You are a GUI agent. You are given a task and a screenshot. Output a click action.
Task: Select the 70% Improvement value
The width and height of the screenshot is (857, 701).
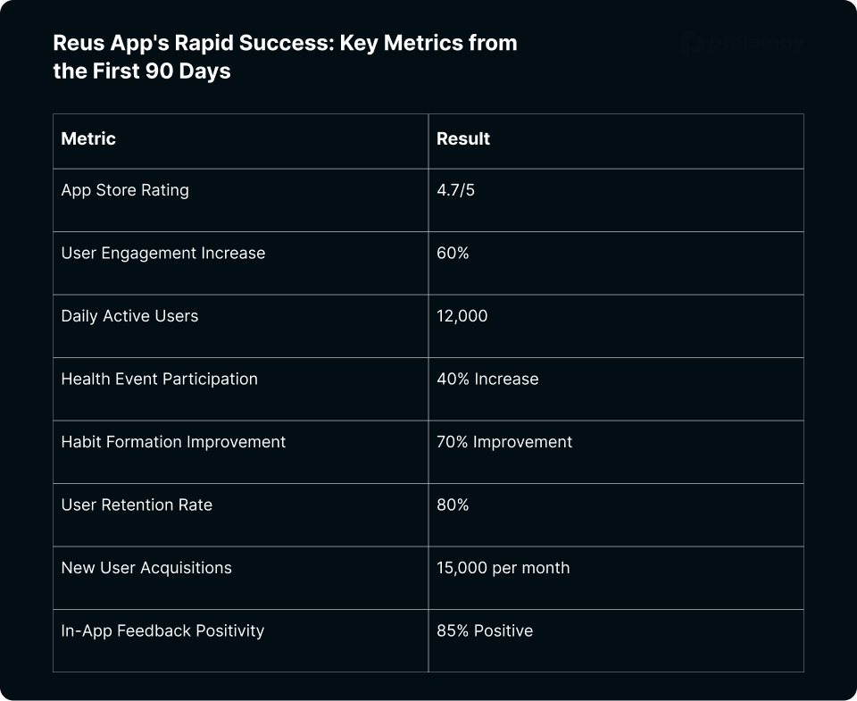coord(503,442)
